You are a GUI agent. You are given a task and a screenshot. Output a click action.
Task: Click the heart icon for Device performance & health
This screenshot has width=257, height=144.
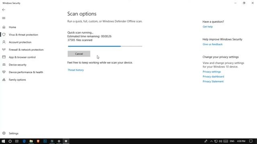(x=4, y=72)
